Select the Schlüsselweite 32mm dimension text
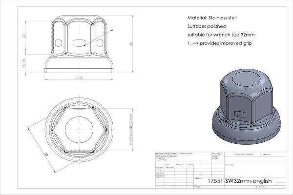The image size is (293, 195). pos(131,130)
